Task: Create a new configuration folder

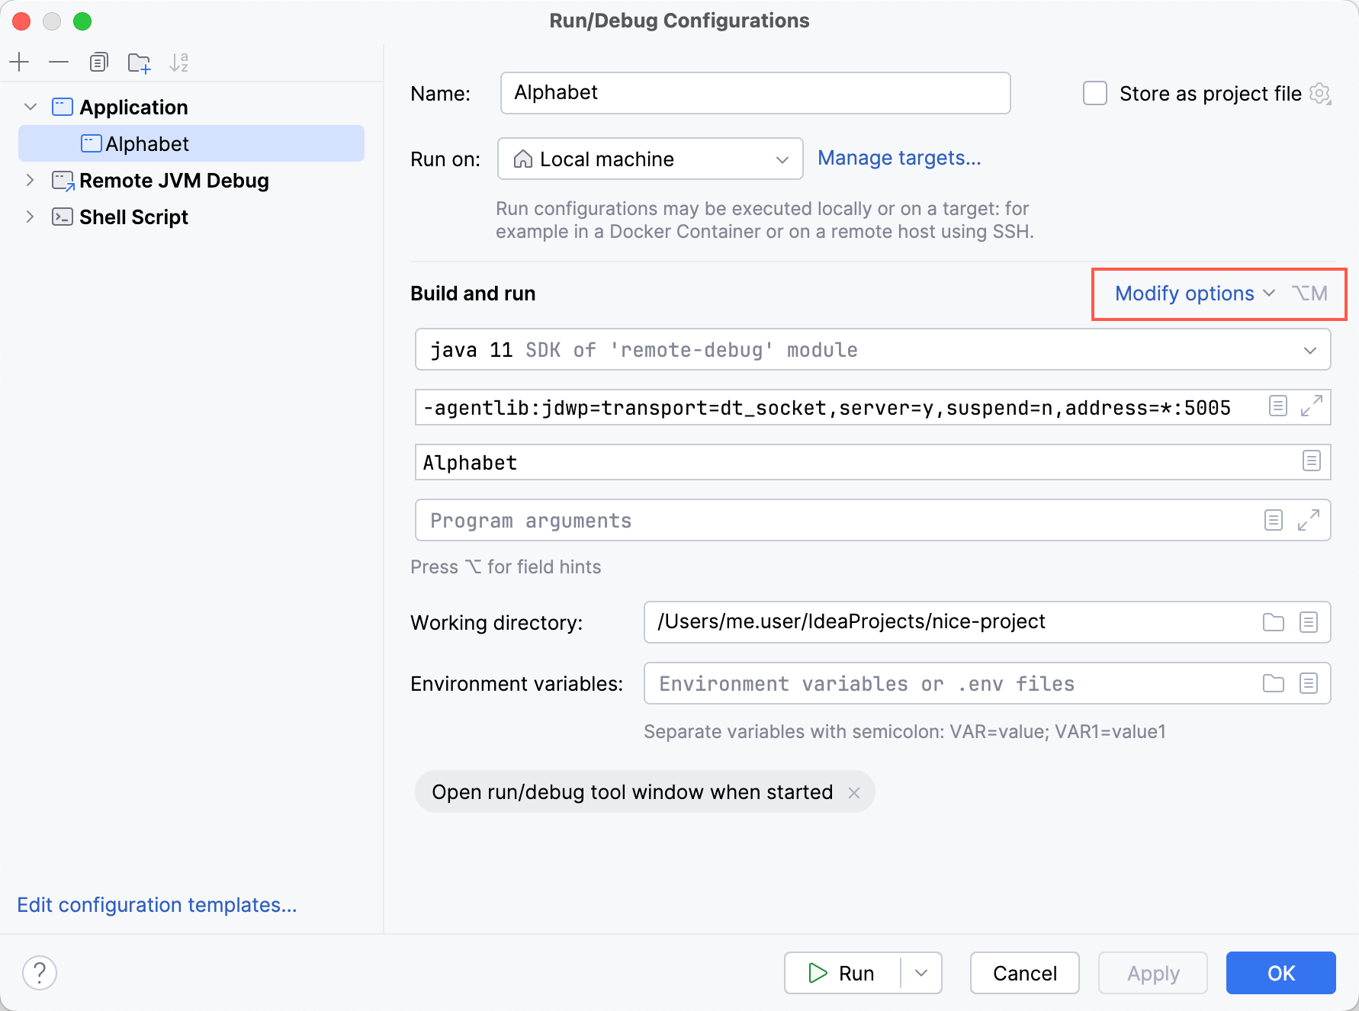Action: [139, 62]
